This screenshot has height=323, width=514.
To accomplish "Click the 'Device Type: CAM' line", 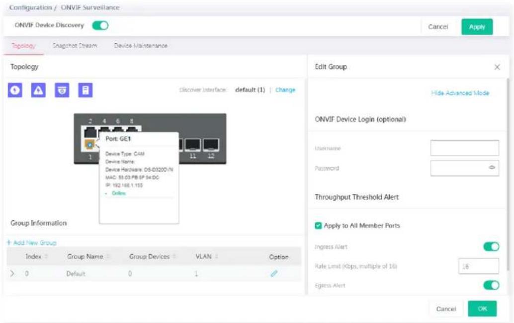I will (x=125, y=153).
